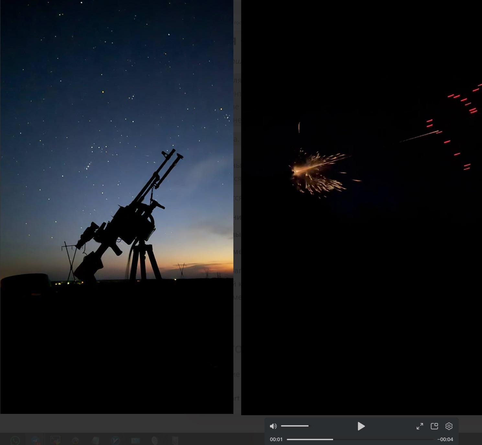
Task: Open the terminal-like taskbar app
Action: tap(55, 440)
